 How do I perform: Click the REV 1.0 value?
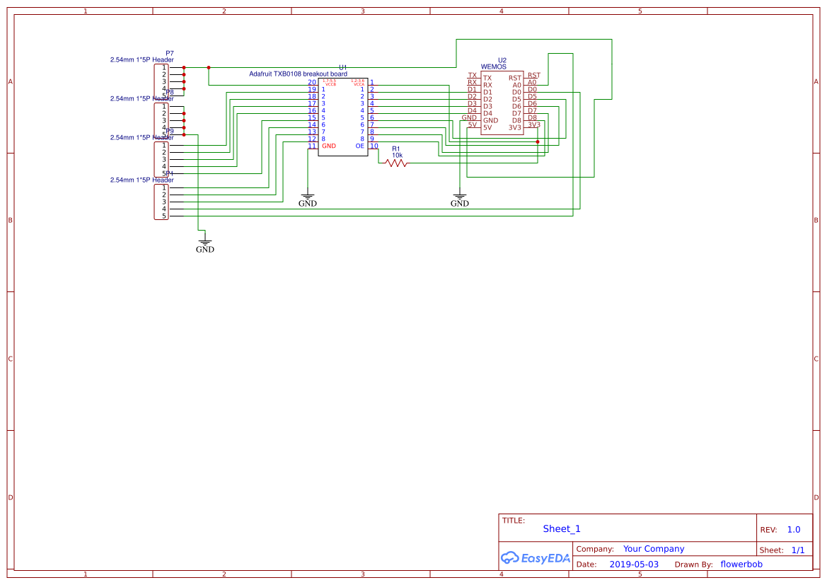pyautogui.click(x=794, y=530)
